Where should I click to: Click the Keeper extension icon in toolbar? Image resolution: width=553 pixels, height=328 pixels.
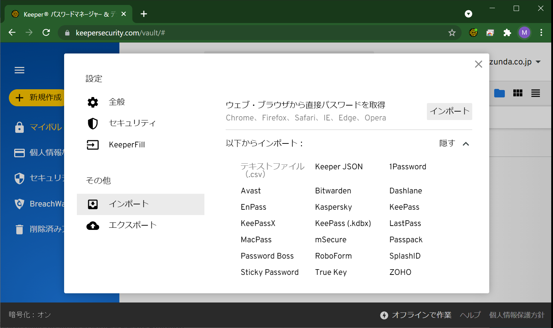click(473, 33)
